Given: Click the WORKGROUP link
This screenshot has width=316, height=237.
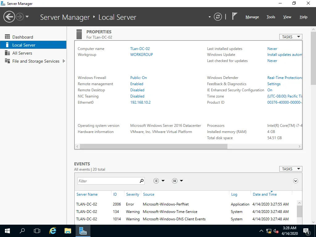Looking at the screenshot, I should 141,54.
